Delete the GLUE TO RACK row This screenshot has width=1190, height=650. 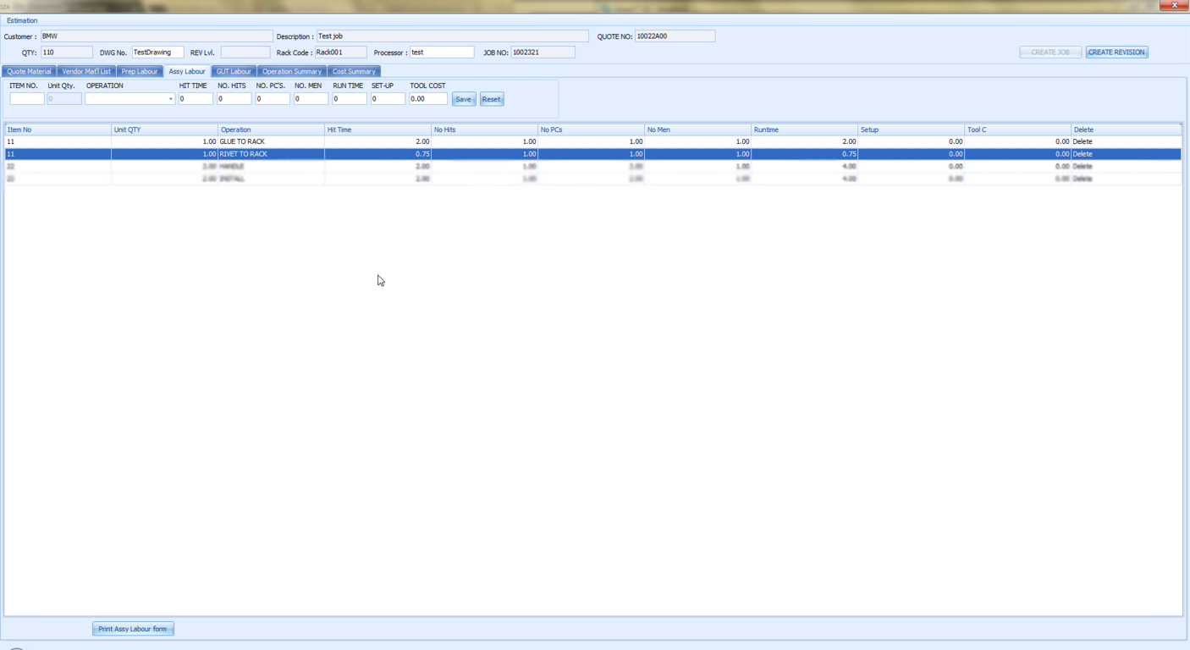click(x=1083, y=141)
